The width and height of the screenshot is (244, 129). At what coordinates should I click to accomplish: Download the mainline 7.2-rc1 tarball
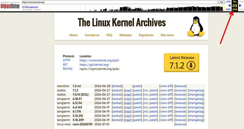pyautogui.click(x=117, y=86)
